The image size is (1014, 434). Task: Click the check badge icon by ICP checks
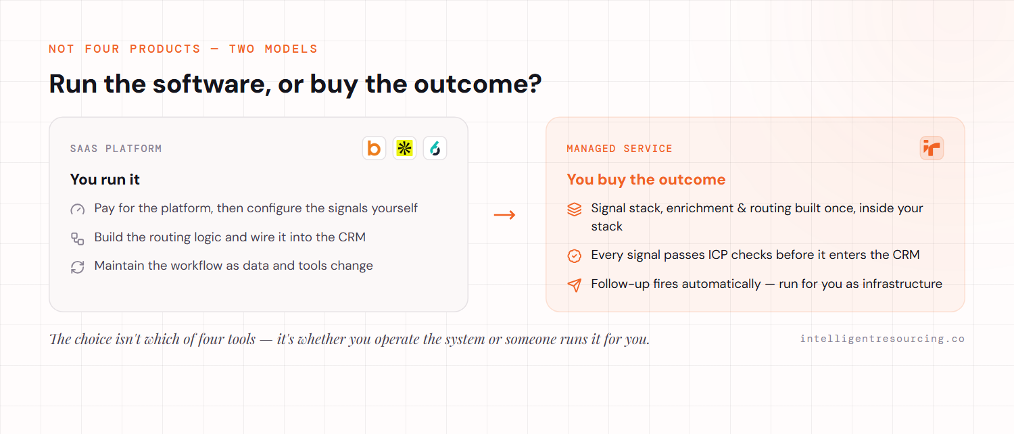click(574, 256)
